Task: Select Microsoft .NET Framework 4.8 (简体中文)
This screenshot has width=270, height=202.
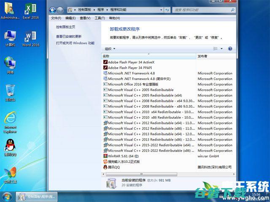Action: pos(139,79)
